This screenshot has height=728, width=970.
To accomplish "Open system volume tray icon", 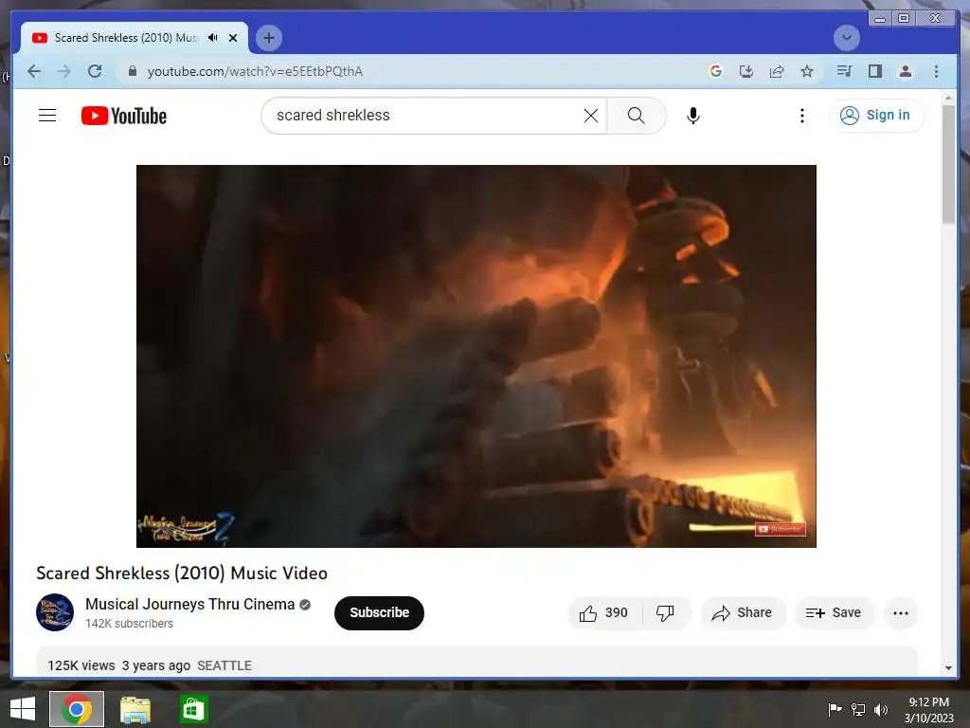I will (880, 709).
